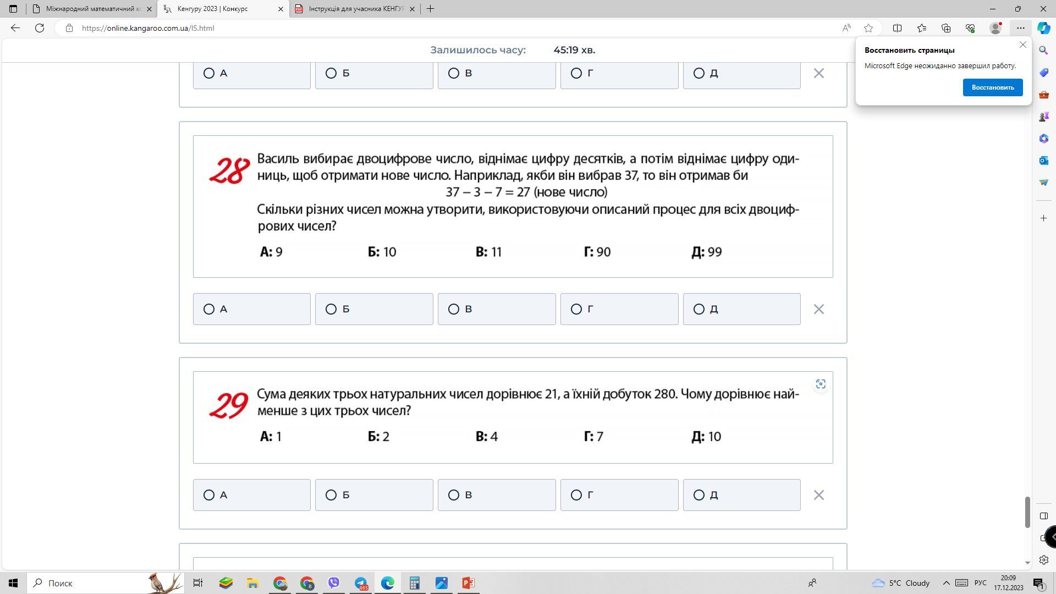Click the visual search icon in question 29
The height and width of the screenshot is (594, 1056).
pyautogui.click(x=821, y=384)
